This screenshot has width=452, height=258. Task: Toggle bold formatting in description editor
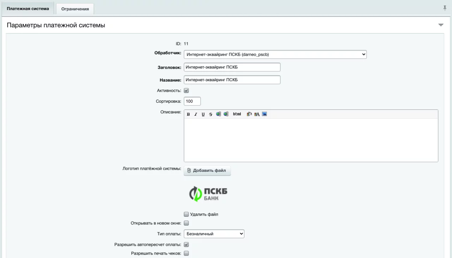click(188, 114)
